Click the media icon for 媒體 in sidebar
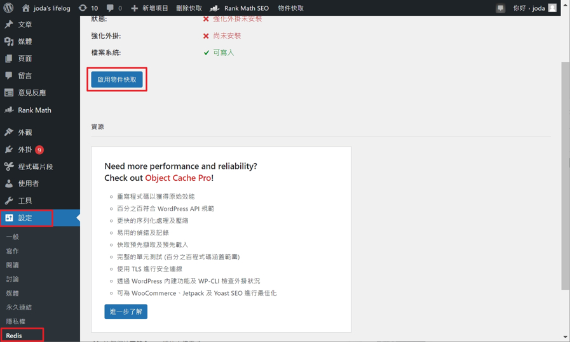Viewport: 570px width, 342px height. coord(9,41)
